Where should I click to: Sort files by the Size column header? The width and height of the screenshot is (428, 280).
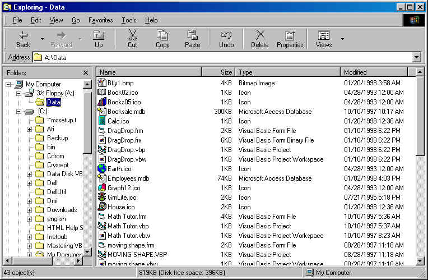(x=218, y=72)
